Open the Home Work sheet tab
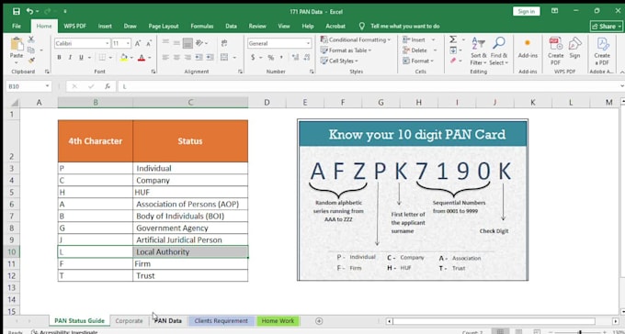 tap(278, 320)
